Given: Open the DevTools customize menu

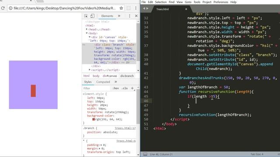Looking at the screenshot, I should click(x=129, y=16).
